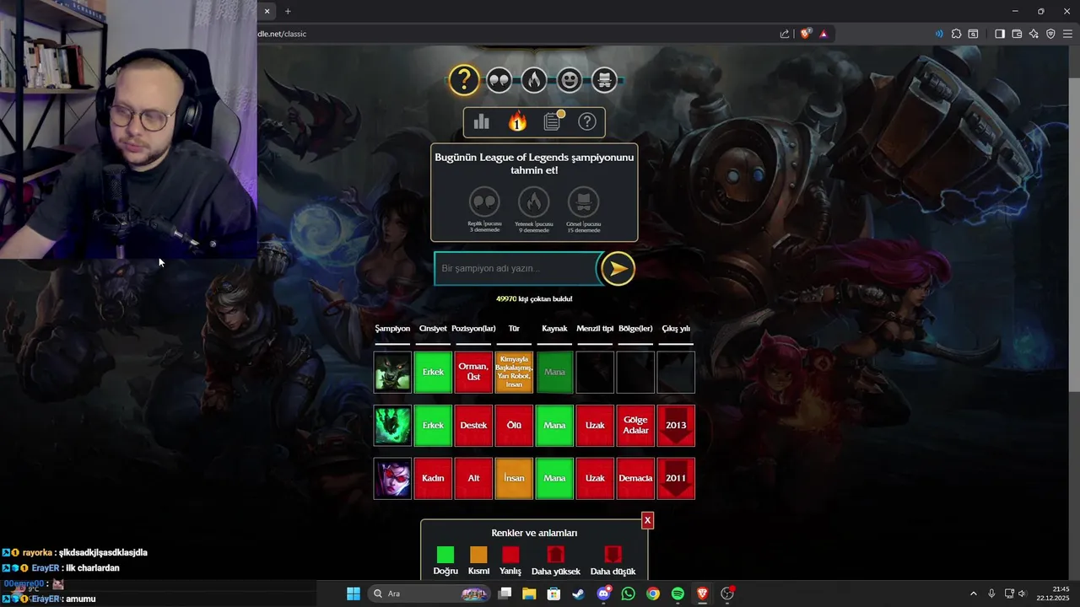Close the Renkler ve anlamları legend
The width and height of the screenshot is (1080, 607).
point(647,520)
